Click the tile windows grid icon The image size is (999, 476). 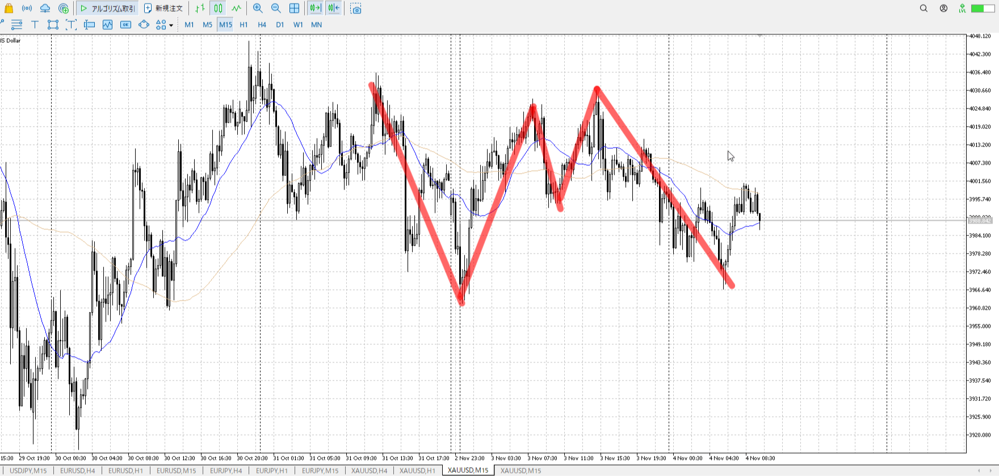pos(294,8)
